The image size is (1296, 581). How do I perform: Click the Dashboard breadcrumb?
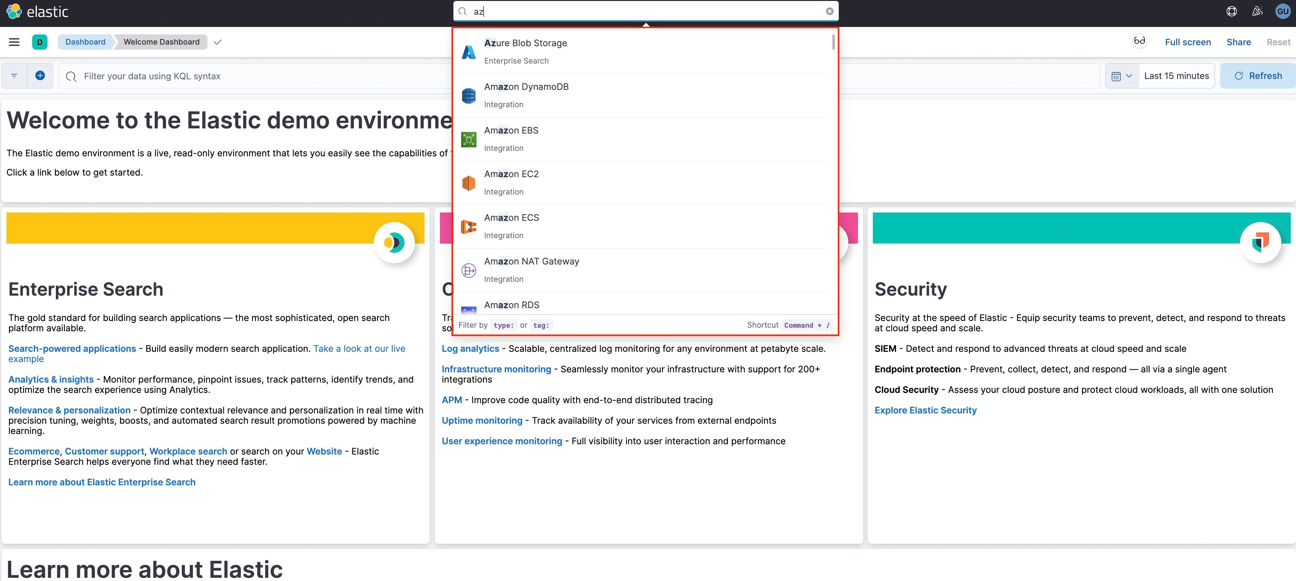coord(85,42)
